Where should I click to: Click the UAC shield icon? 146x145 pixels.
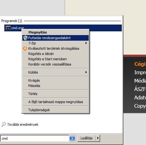(25, 38)
